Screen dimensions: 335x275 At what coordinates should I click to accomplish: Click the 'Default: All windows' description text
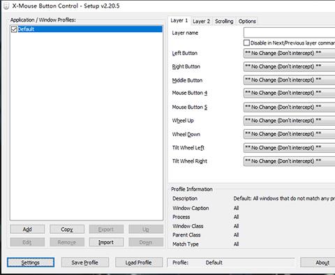coord(284,198)
